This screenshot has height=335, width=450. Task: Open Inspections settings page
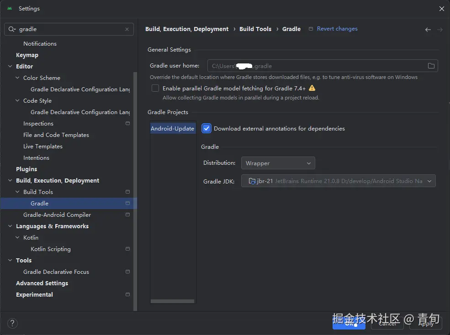coord(38,124)
